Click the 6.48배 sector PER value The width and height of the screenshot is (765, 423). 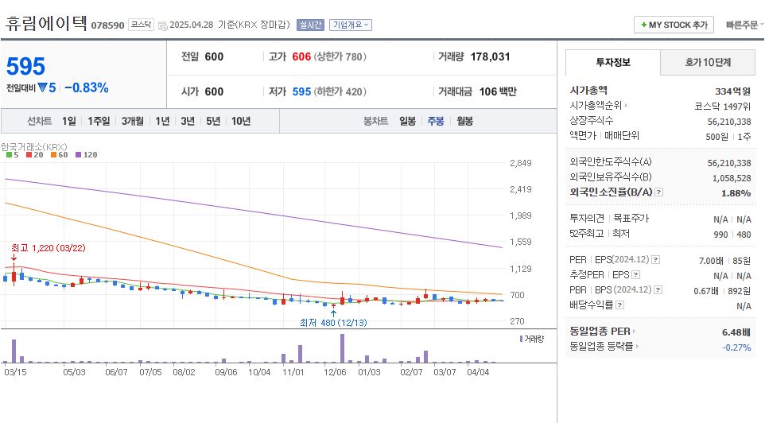click(736, 332)
